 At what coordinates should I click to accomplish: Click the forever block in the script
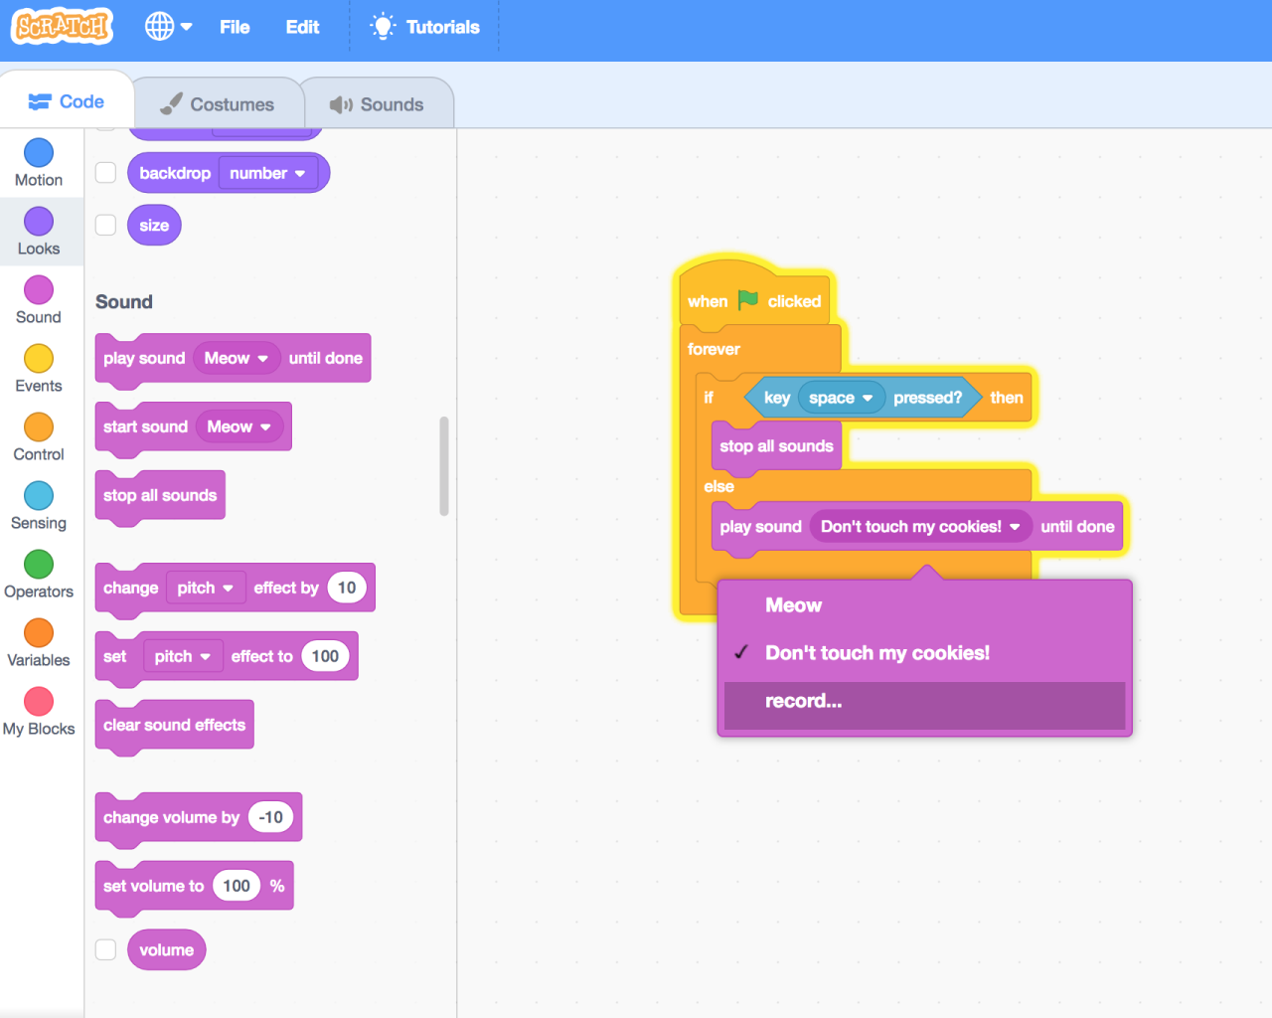(x=714, y=349)
